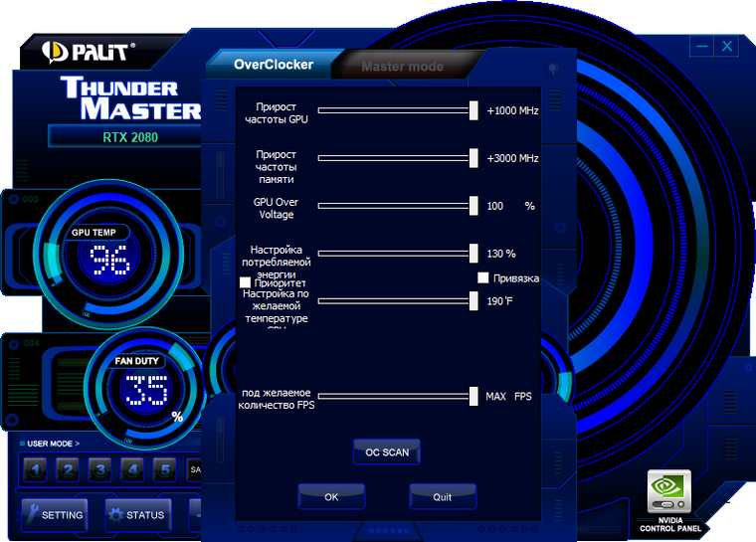Screen dimensions: 756x542
Task: Click the Quit button
Action: pos(443,496)
